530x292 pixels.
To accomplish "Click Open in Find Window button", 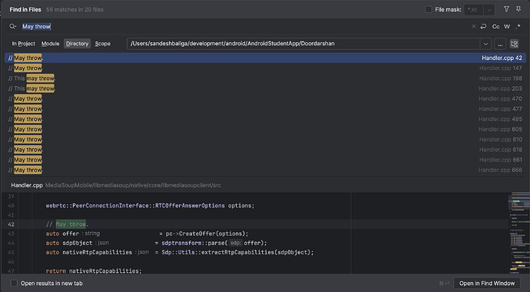I will pos(487,284).
